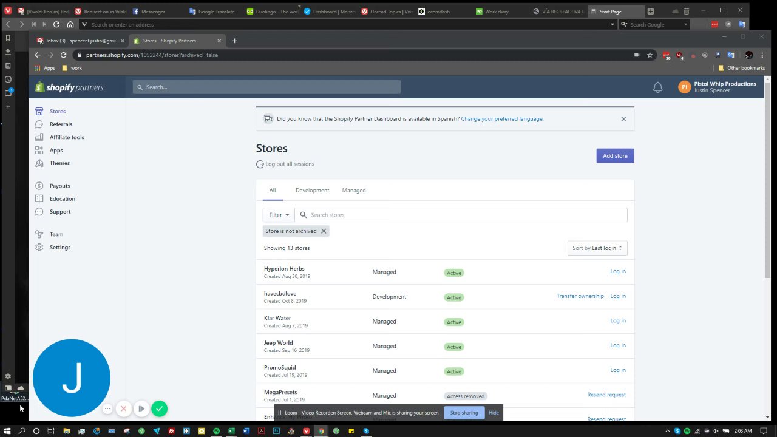Viewport: 777px width, 437px height.
Task: Click Log out all sessions
Action: click(285, 164)
